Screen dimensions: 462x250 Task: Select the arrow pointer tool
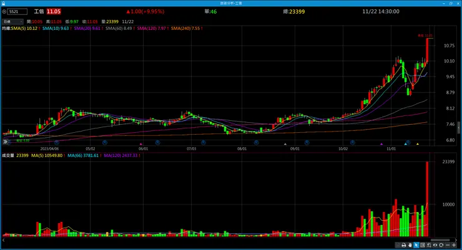pyautogui.click(x=416, y=245)
